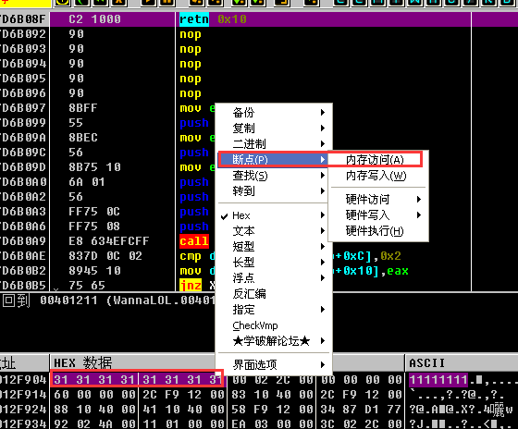
Task: Click the HEX 数据 column header
Action: [83, 363]
